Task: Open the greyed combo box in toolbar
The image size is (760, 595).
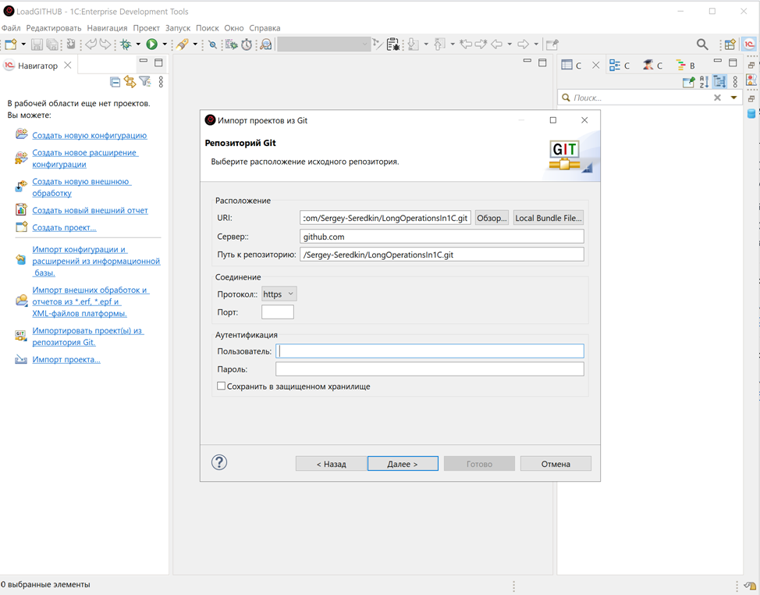Action: pos(323,45)
